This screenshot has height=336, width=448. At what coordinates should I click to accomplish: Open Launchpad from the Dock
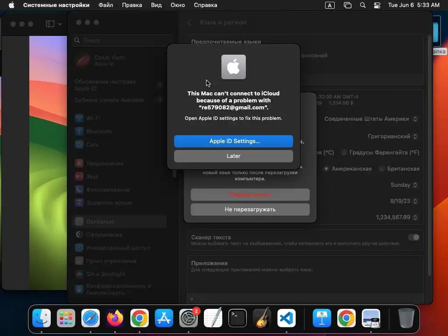click(66, 318)
